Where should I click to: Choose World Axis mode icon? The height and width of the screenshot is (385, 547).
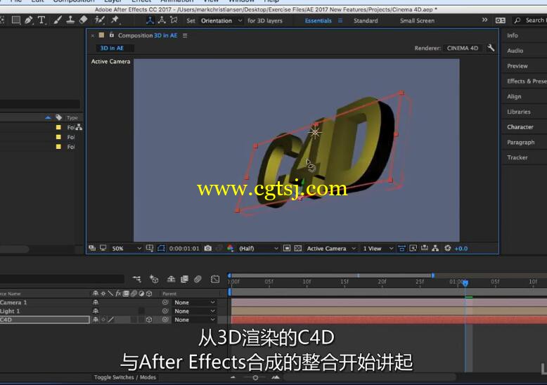(x=162, y=20)
